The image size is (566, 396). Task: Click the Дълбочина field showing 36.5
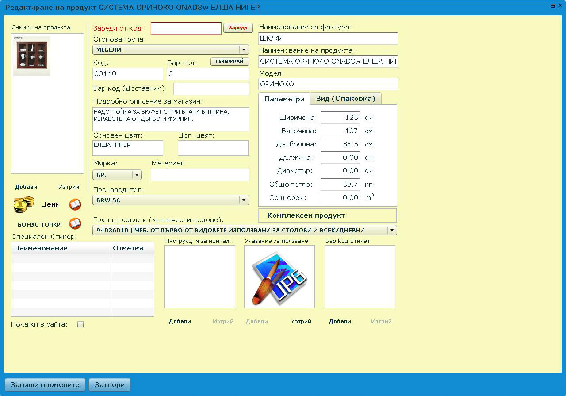pyautogui.click(x=340, y=144)
